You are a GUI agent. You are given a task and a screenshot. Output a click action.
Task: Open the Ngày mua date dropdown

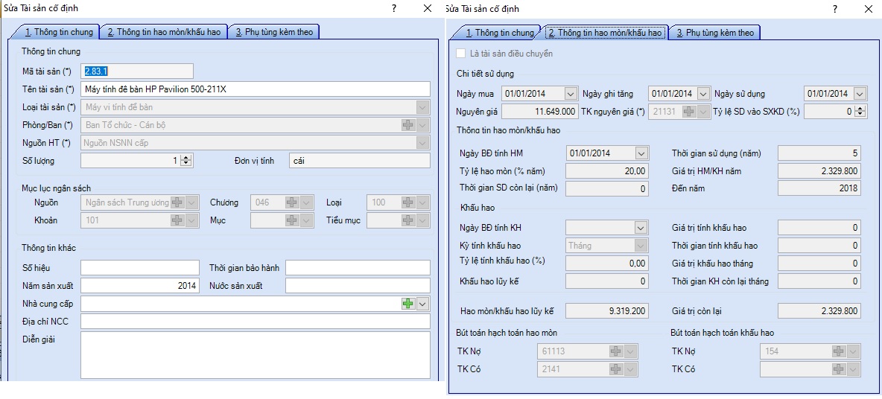click(571, 94)
